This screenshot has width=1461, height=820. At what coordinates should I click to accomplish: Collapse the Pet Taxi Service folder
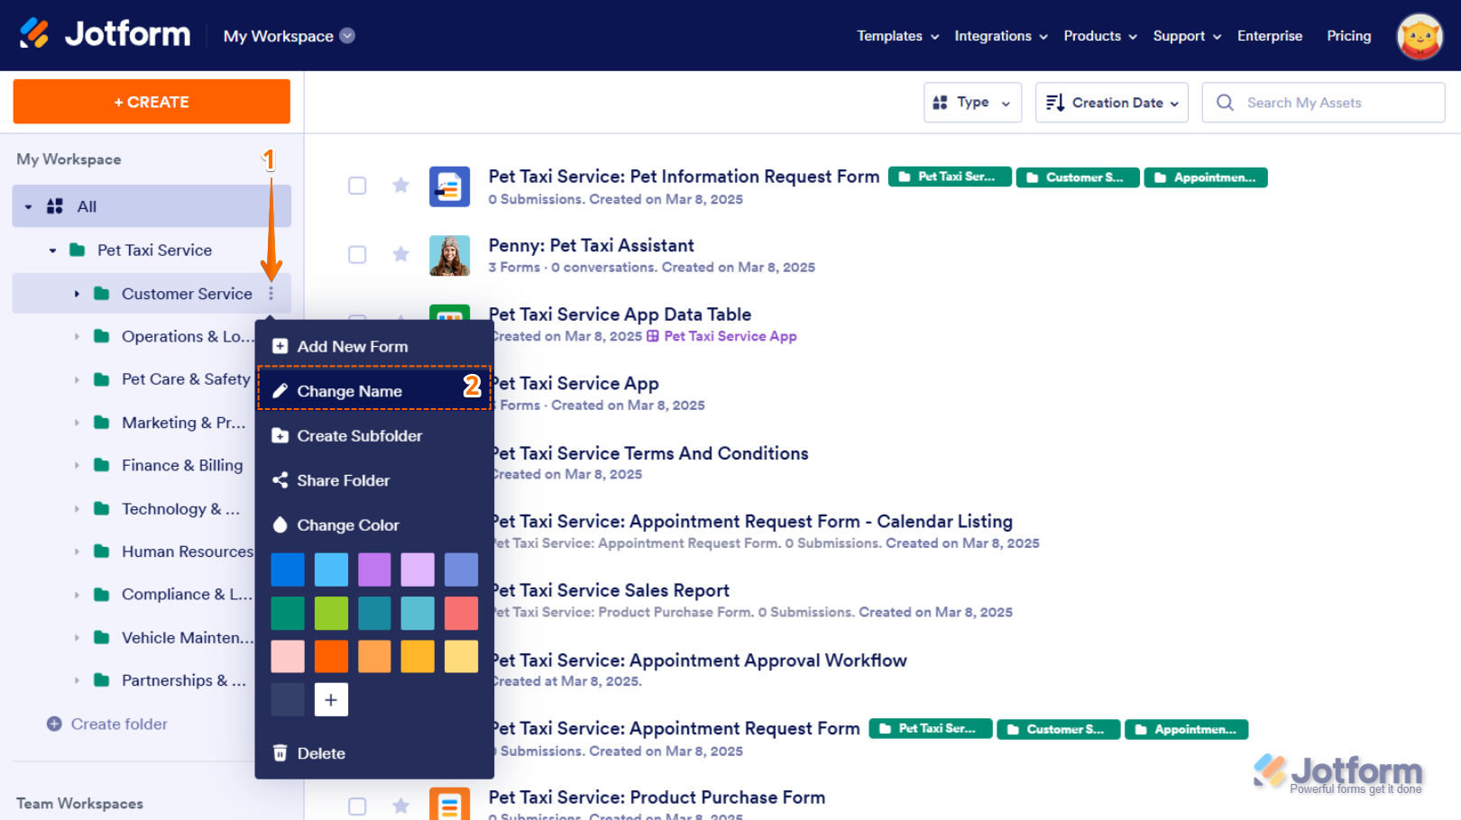52,251
